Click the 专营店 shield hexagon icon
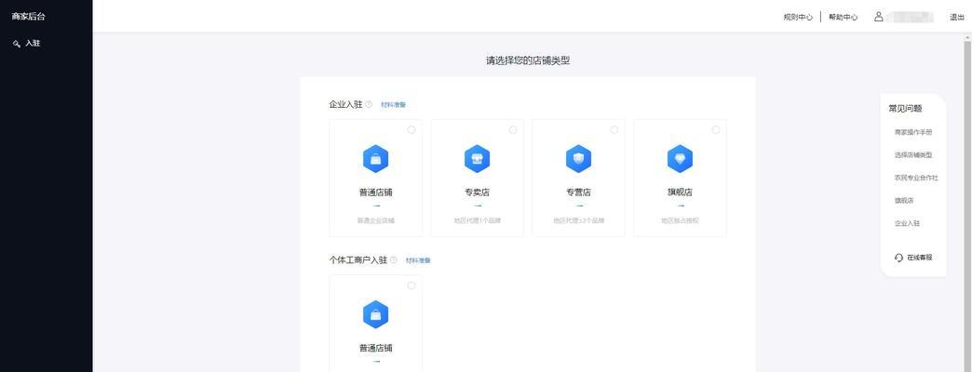This screenshot has height=372, width=972. pyautogui.click(x=578, y=159)
